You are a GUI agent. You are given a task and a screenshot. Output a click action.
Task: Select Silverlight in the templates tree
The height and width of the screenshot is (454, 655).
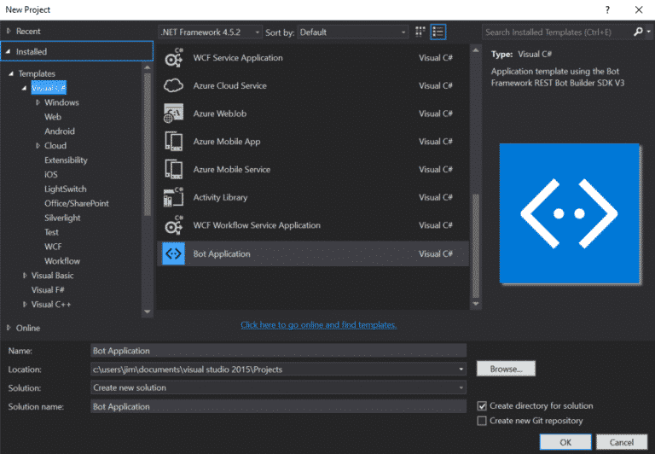(x=62, y=218)
